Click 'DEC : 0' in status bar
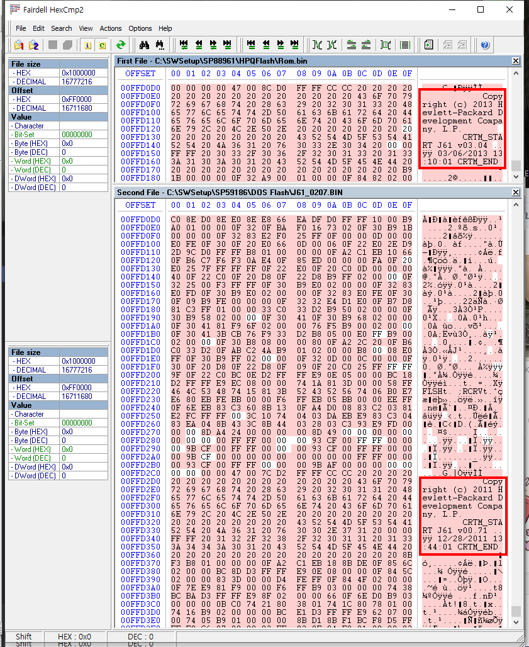Screen dimensions: 529x647 [141, 637]
